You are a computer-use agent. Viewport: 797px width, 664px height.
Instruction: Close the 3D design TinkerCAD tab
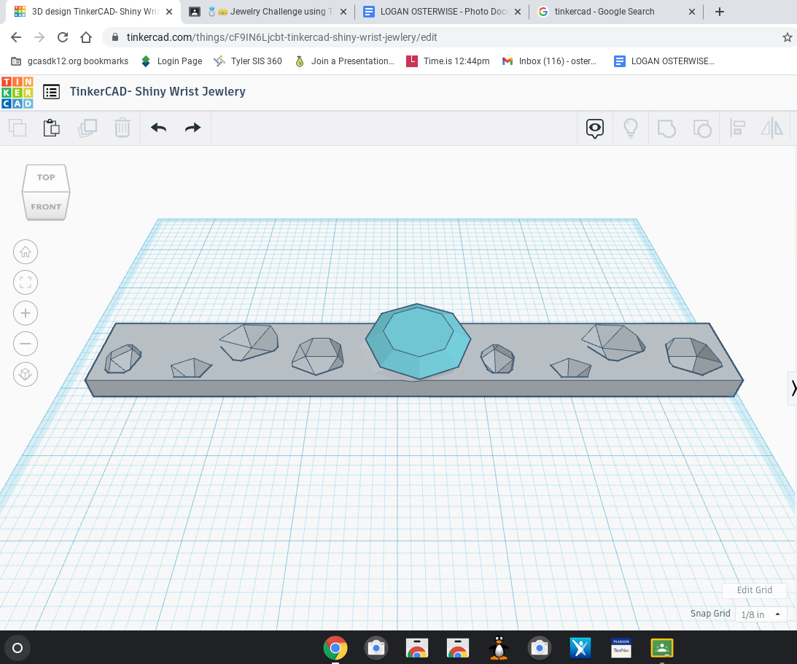point(169,12)
